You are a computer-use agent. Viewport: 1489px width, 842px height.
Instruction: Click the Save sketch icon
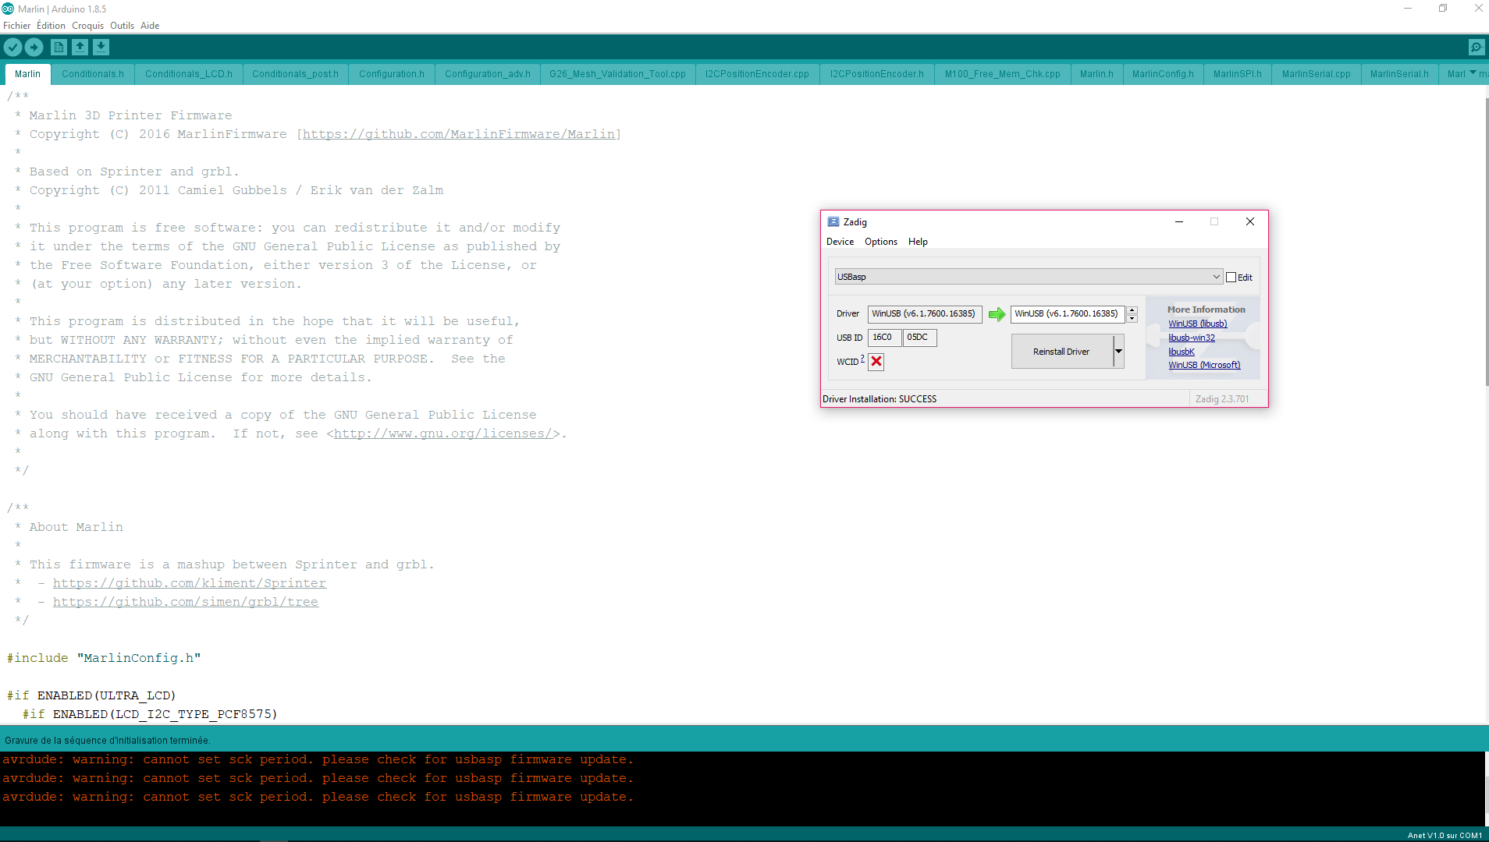click(x=101, y=48)
